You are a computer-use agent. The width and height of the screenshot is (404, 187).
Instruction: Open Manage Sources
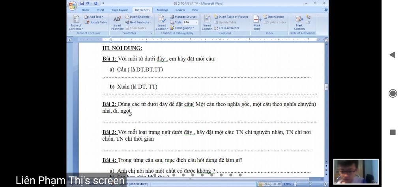(x=183, y=17)
